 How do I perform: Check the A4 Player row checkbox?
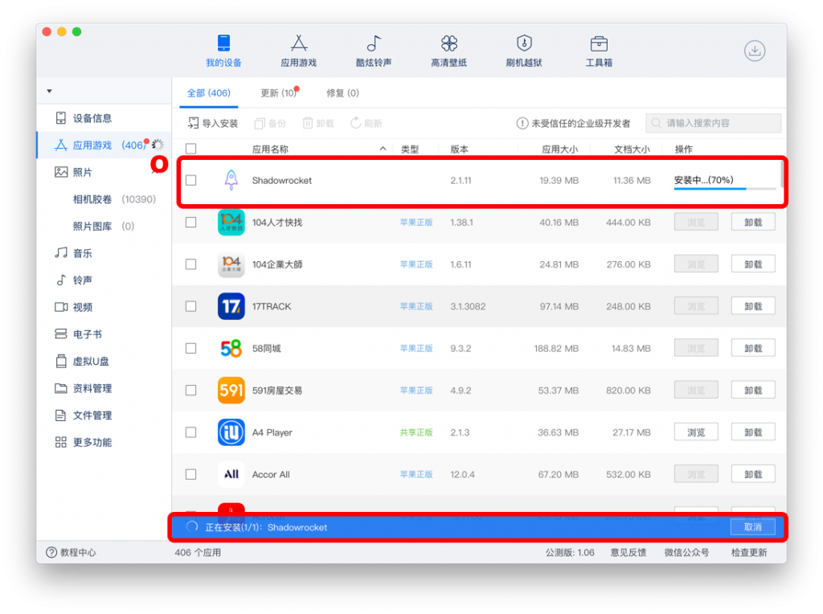point(191,432)
